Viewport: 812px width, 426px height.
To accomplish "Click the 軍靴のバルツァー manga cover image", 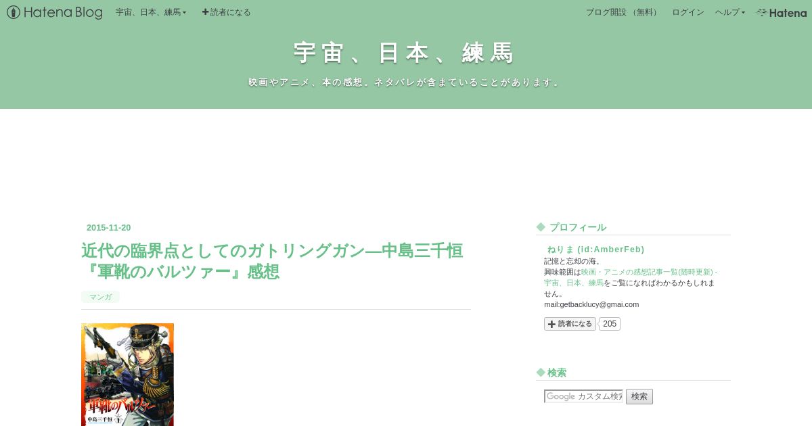I will click(x=127, y=375).
